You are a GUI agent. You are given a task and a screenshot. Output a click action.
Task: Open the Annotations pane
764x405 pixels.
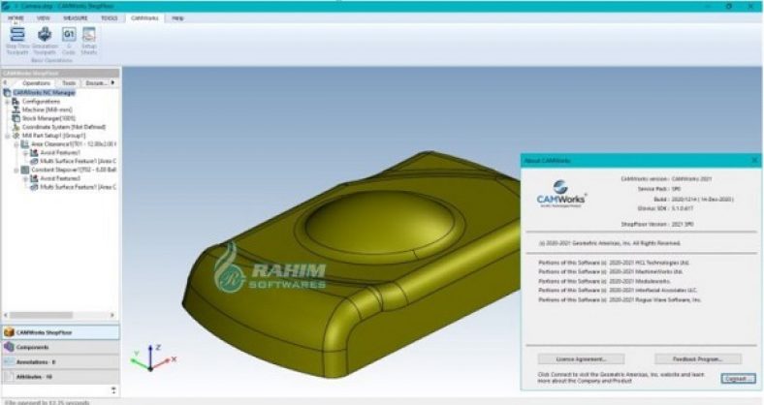(60, 362)
